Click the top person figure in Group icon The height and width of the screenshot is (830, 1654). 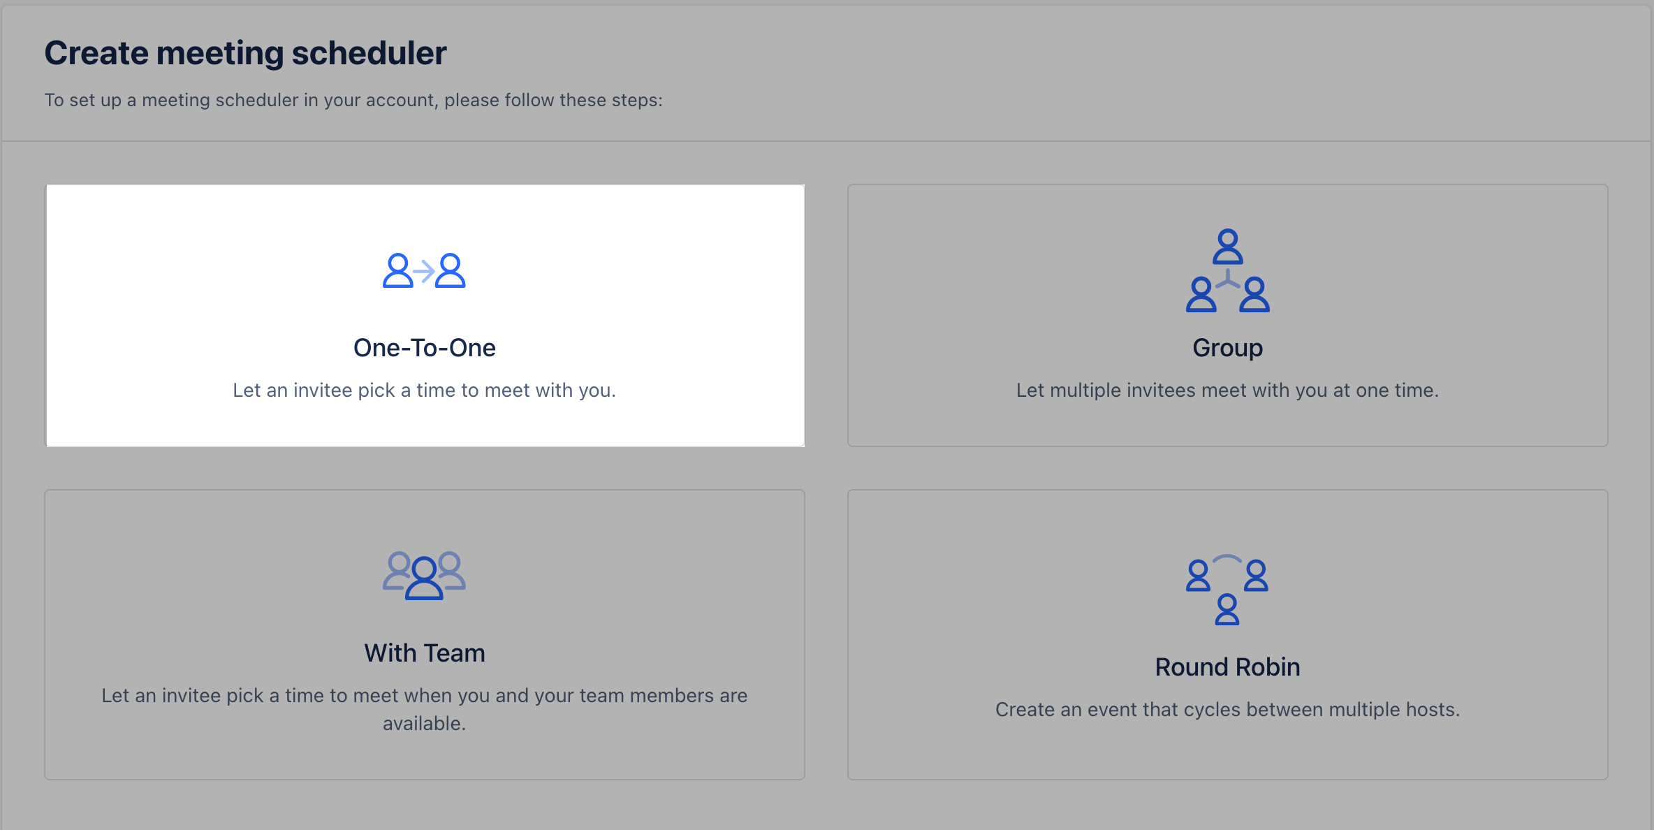coord(1227,247)
